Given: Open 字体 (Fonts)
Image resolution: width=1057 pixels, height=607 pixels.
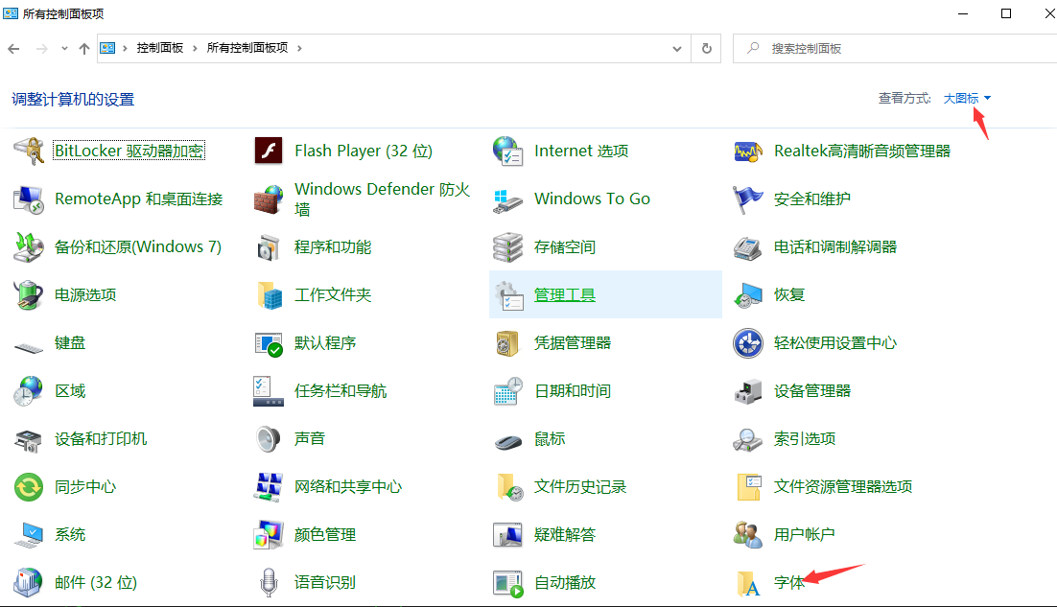Looking at the screenshot, I should pyautogui.click(x=787, y=582).
